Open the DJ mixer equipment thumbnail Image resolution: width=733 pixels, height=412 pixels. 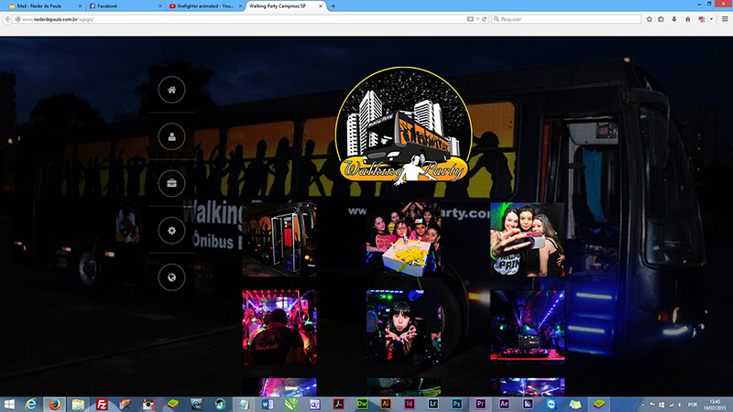tap(528, 327)
